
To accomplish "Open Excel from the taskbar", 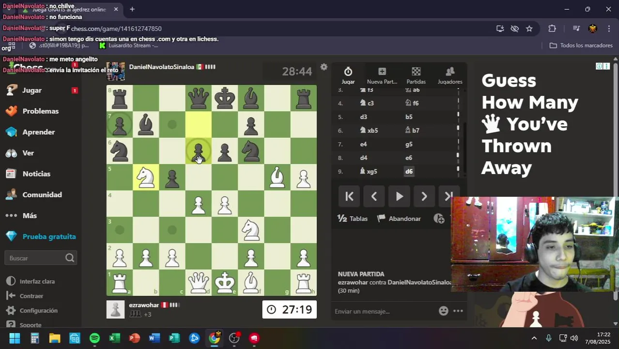I will [114, 338].
